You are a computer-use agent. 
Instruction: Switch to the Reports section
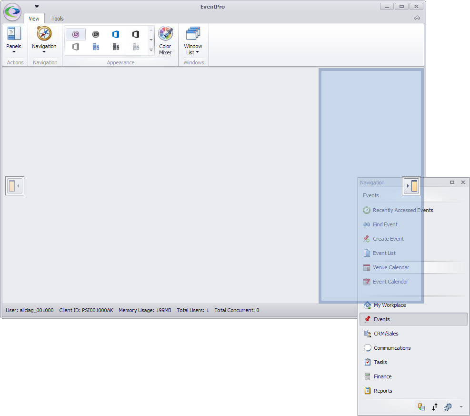413,391
